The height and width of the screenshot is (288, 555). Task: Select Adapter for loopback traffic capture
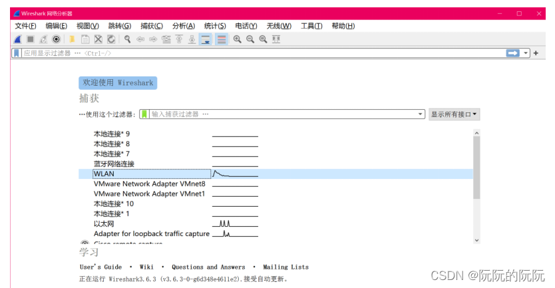pos(152,233)
